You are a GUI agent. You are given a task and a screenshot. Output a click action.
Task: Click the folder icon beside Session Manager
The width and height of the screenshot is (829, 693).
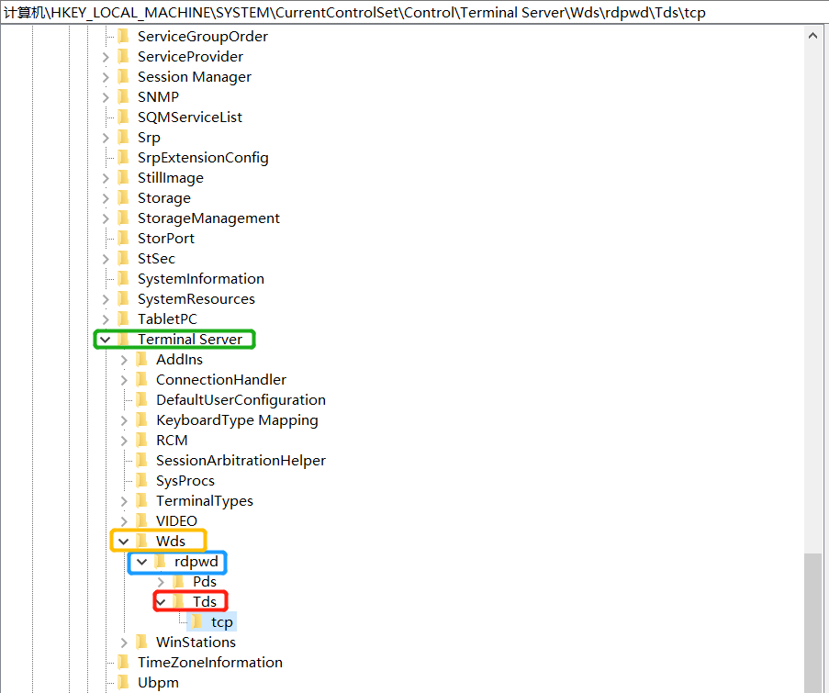(123, 77)
